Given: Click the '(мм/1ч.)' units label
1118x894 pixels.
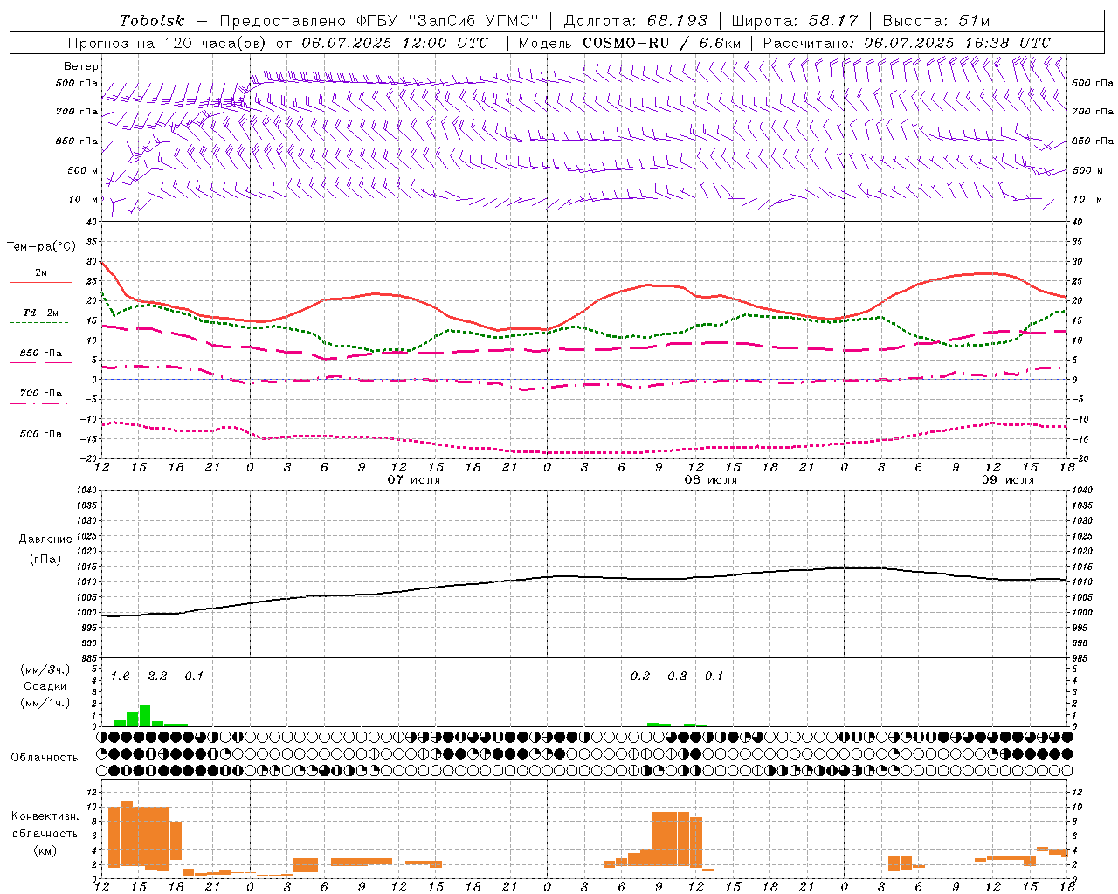Looking at the screenshot, I should tap(45, 703).
